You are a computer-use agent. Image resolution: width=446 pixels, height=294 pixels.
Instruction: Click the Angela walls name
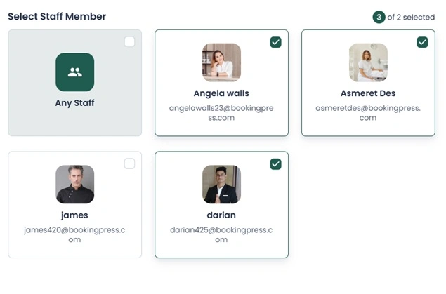click(221, 93)
